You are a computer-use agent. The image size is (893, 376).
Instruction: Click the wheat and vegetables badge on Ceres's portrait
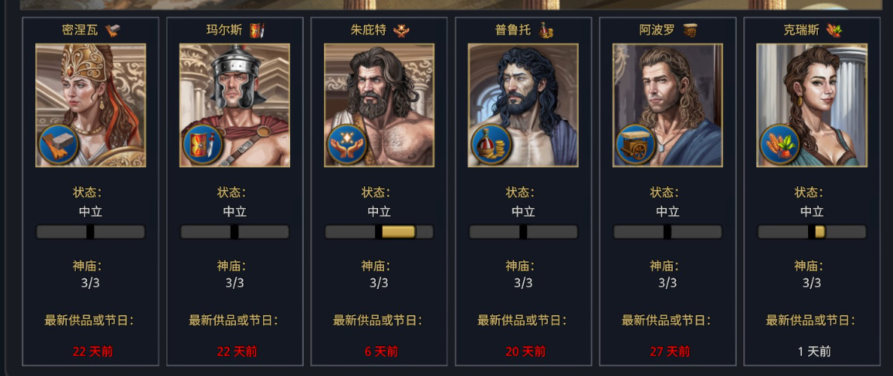(779, 145)
